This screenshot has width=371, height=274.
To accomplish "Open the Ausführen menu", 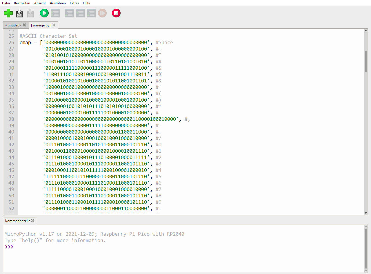I will 58,3.
